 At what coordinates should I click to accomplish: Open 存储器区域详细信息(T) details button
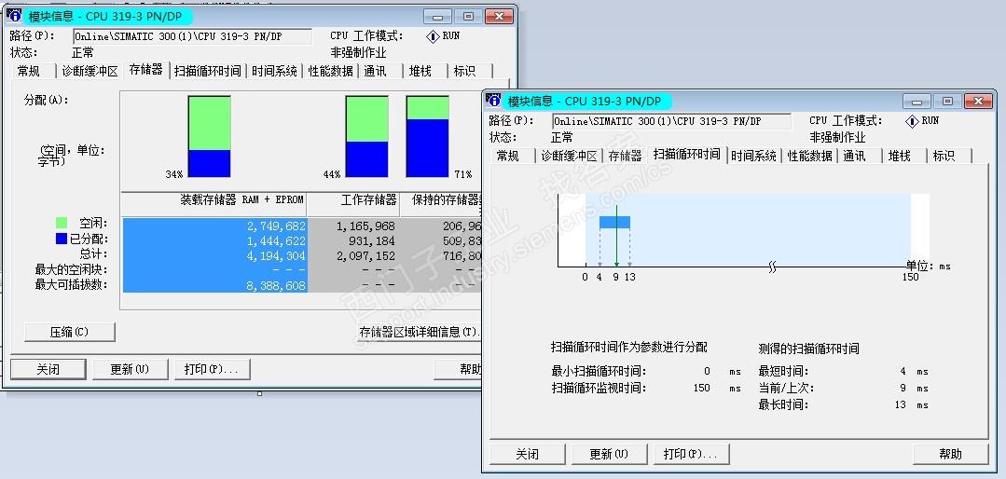tap(419, 332)
